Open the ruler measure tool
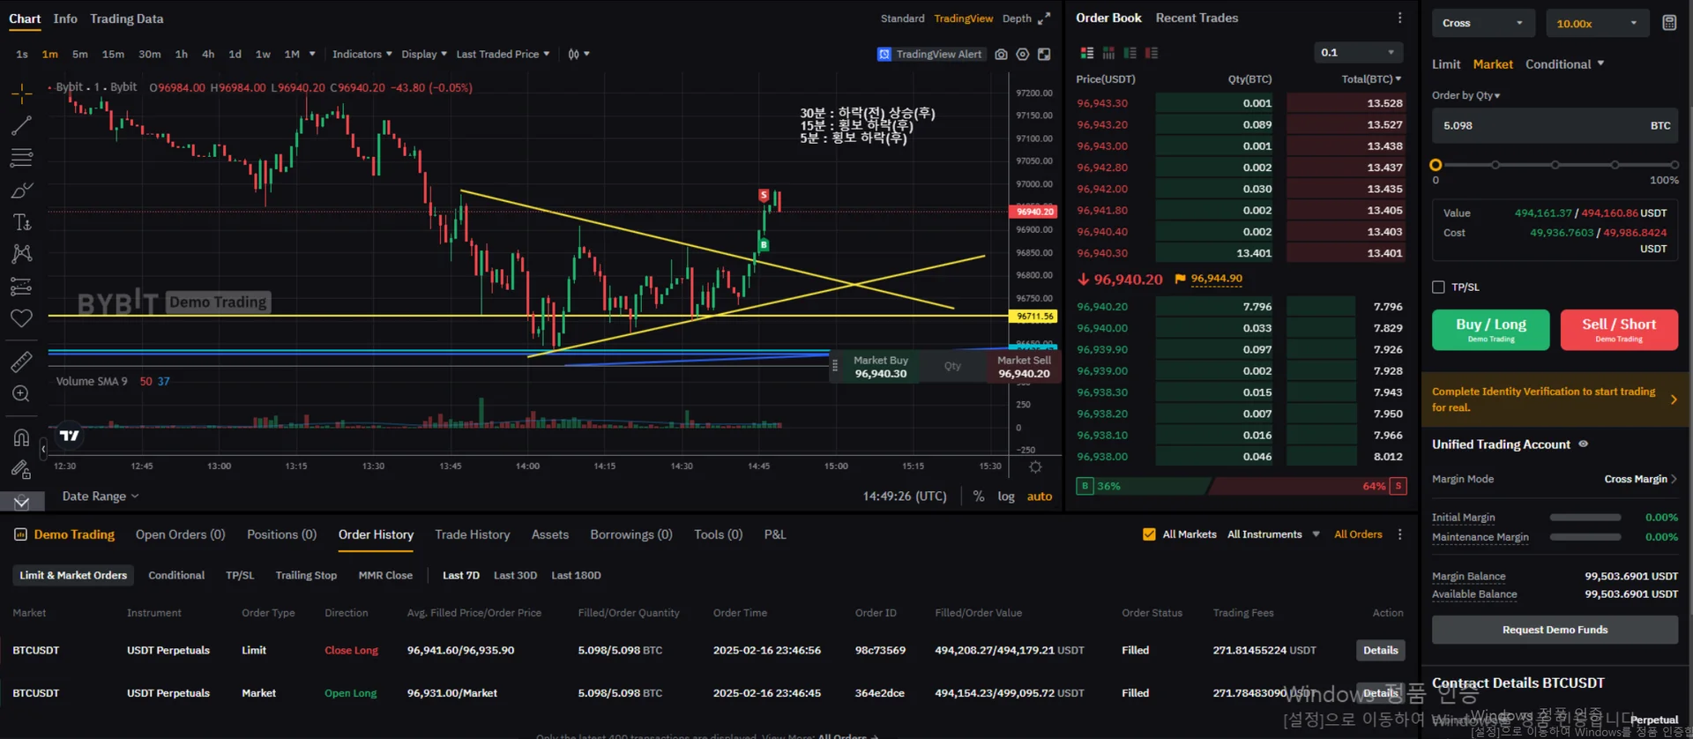 (21, 362)
